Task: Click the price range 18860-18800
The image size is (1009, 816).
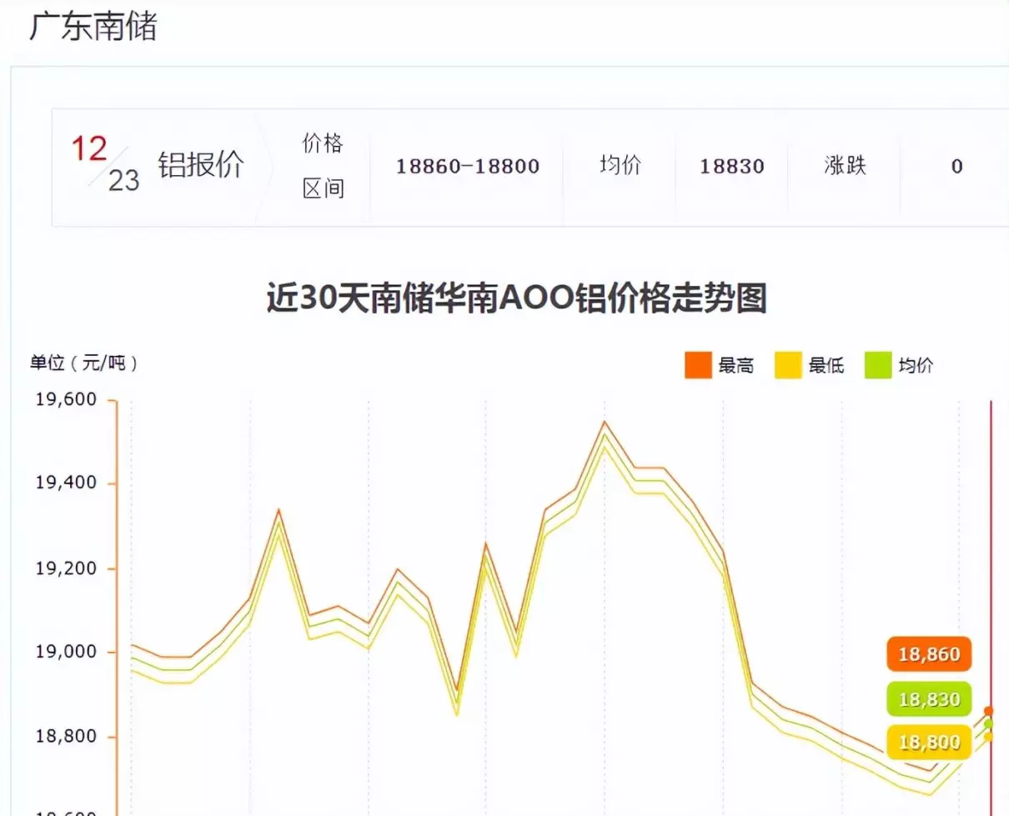Action: click(467, 167)
